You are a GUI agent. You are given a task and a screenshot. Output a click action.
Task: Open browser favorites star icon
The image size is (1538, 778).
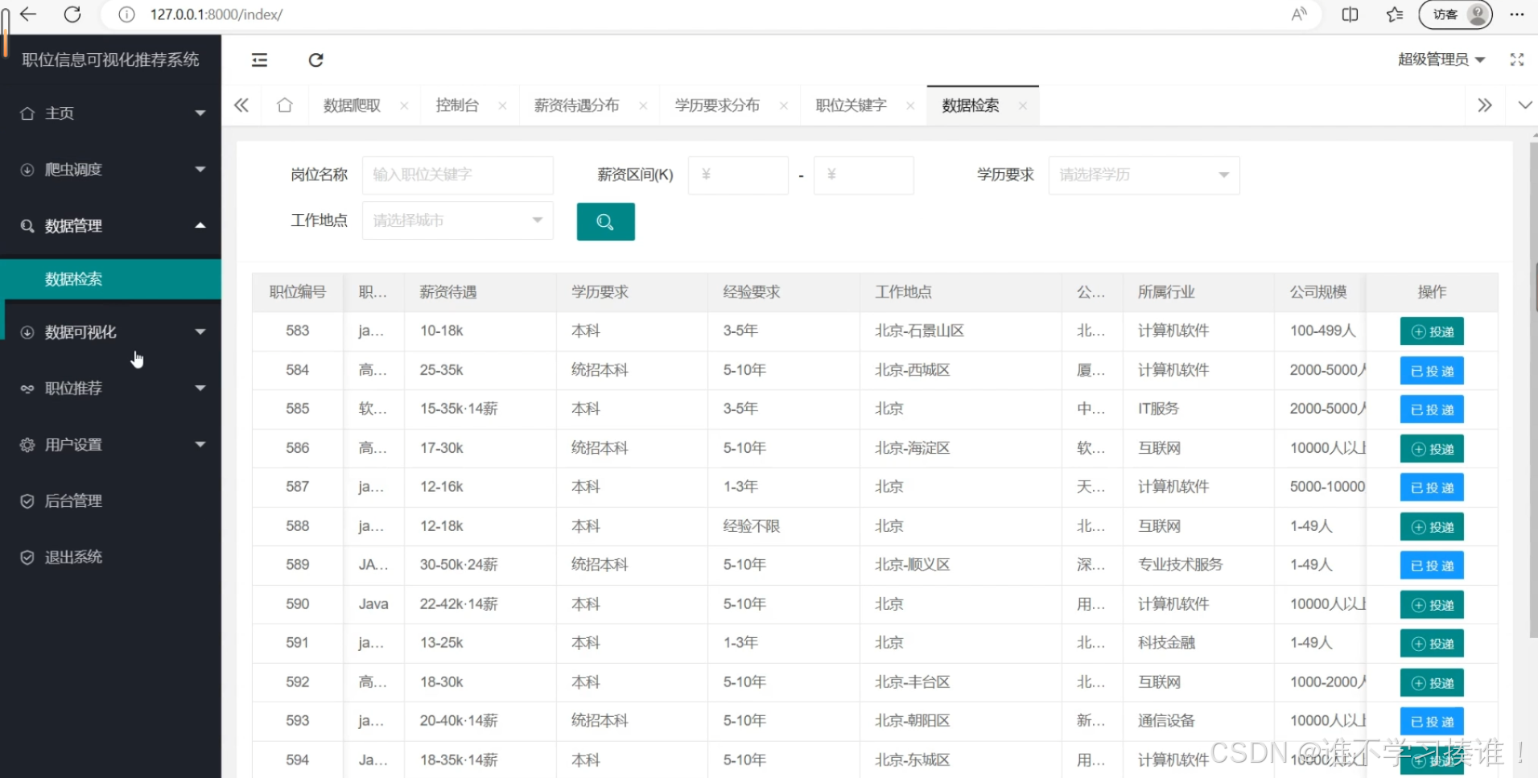tap(1395, 14)
